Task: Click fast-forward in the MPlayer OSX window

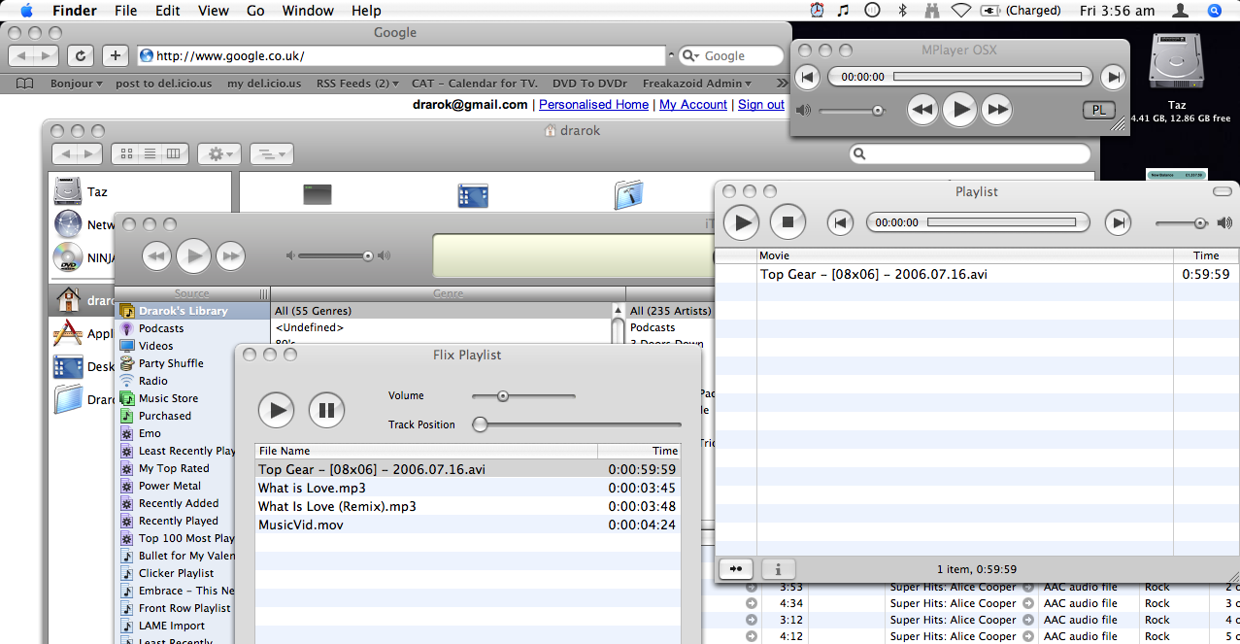Action: tap(996, 110)
